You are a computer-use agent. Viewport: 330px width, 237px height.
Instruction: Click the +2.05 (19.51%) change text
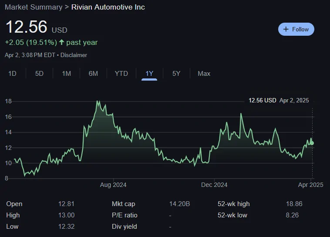pyautogui.click(x=31, y=42)
